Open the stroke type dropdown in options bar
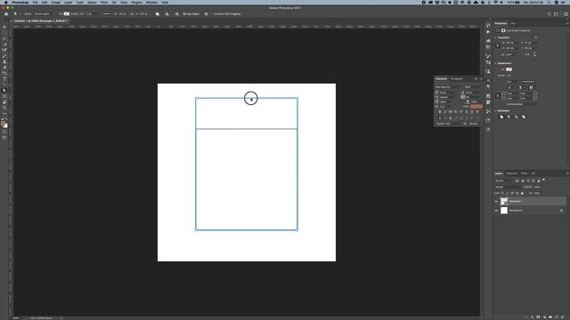This screenshot has width=570, height=320. pos(107,14)
